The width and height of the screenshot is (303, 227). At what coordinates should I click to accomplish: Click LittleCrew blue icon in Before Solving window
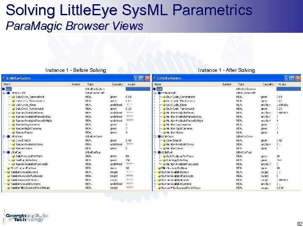(x=8, y=137)
